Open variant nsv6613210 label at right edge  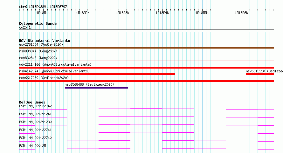click(265, 71)
